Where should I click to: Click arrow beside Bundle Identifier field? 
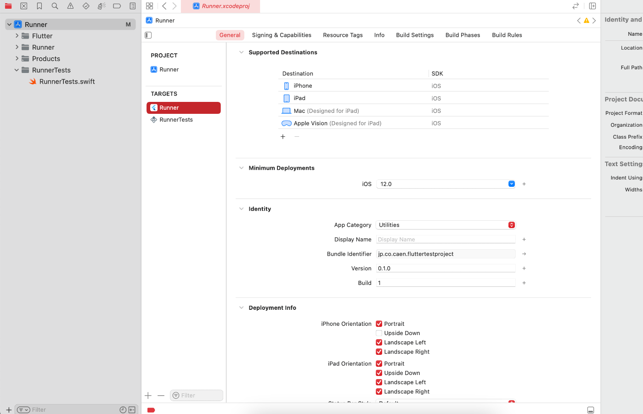[x=524, y=254]
